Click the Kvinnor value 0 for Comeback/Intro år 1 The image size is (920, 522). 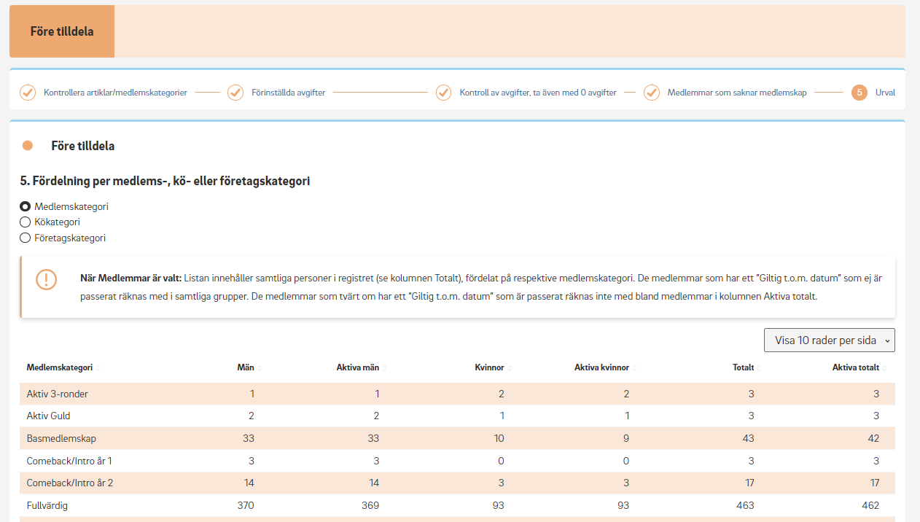502,461
